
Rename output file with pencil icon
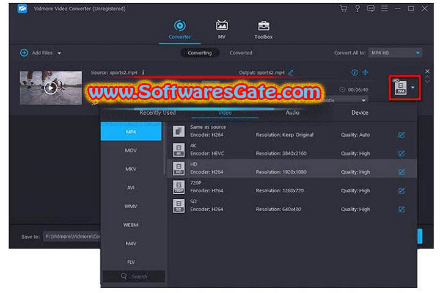[291, 73]
